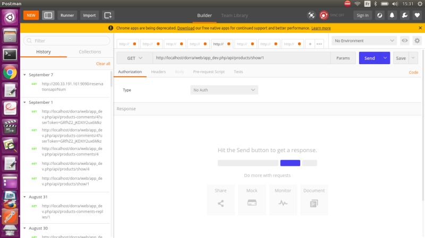Image resolution: width=425 pixels, height=238 pixels.
Task: Open the volume indicator in top bar
Action: [395, 4]
